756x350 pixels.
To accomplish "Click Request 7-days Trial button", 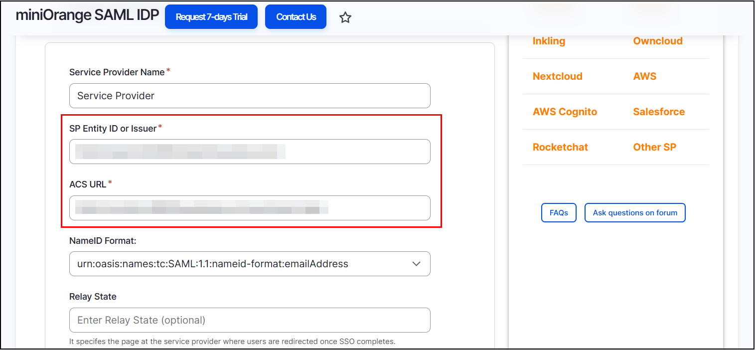I will (x=211, y=17).
